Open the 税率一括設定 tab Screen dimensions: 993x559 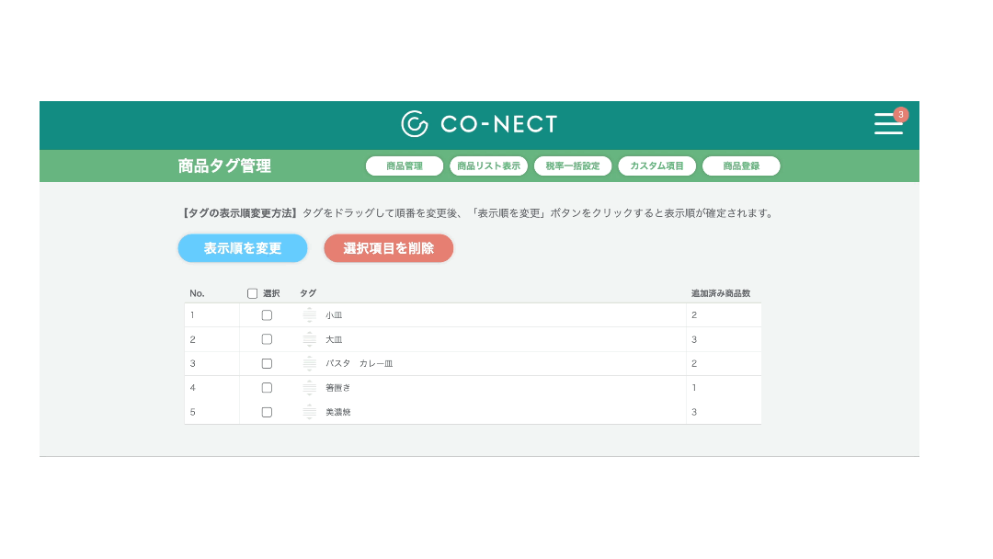[x=573, y=165]
